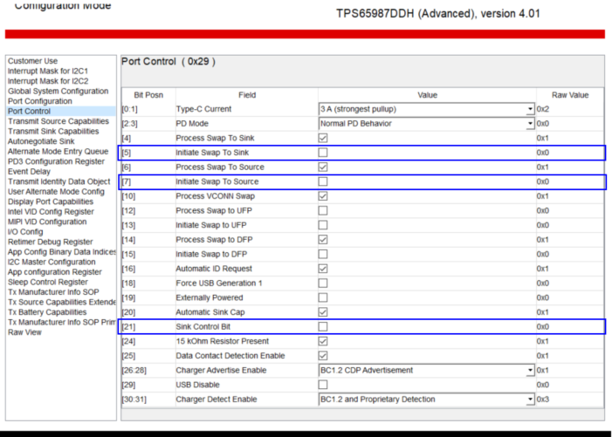Toggle Data Contact Detection Enable checkbox
This screenshot has width=612, height=437.
pos(323,356)
